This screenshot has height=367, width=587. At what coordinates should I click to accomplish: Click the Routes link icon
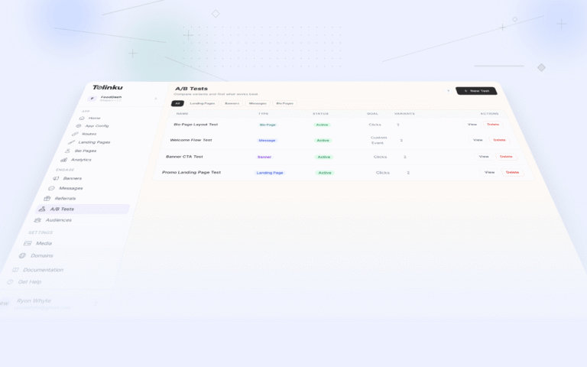[x=75, y=134]
